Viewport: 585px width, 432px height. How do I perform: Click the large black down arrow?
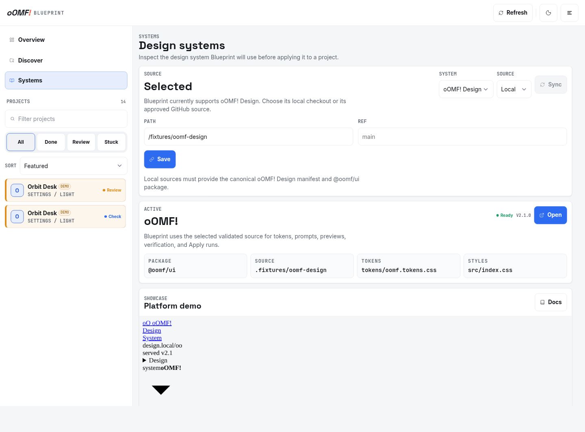point(161,390)
